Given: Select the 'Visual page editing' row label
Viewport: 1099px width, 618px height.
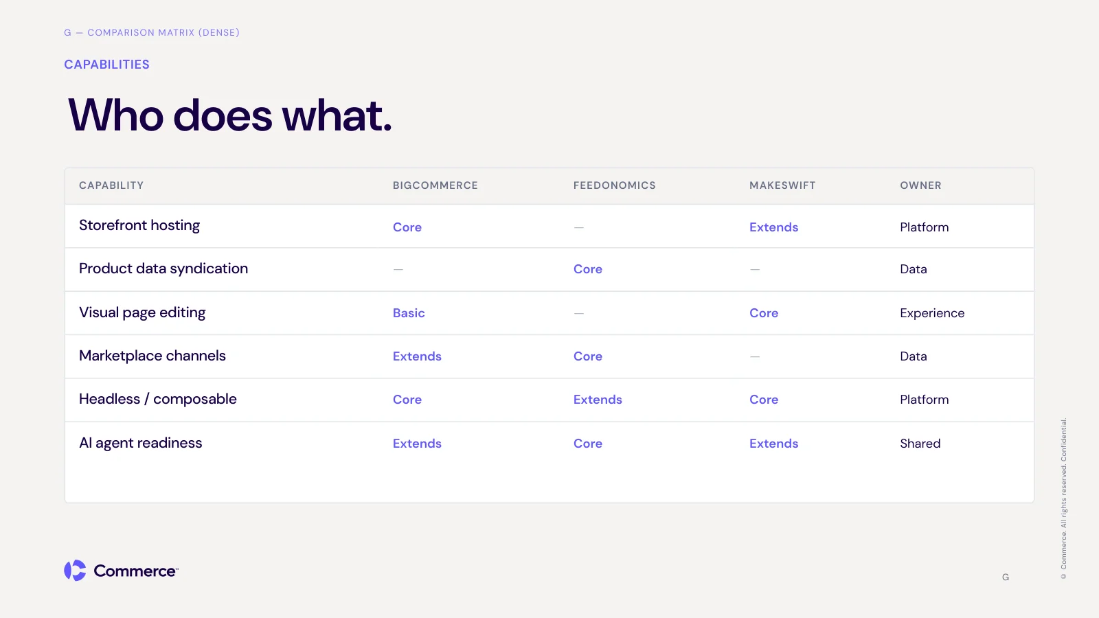Looking at the screenshot, I should click(x=142, y=313).
